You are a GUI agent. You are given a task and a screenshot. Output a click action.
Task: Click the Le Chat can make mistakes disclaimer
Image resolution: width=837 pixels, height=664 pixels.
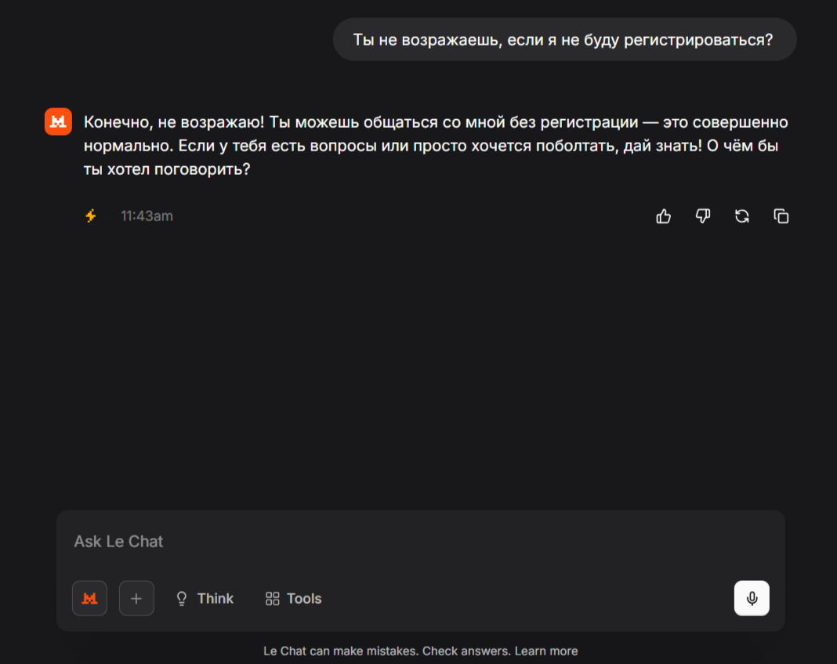coord(387,651)
